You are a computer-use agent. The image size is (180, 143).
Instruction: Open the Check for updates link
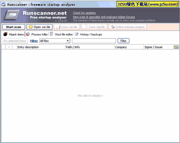(84, 13)
